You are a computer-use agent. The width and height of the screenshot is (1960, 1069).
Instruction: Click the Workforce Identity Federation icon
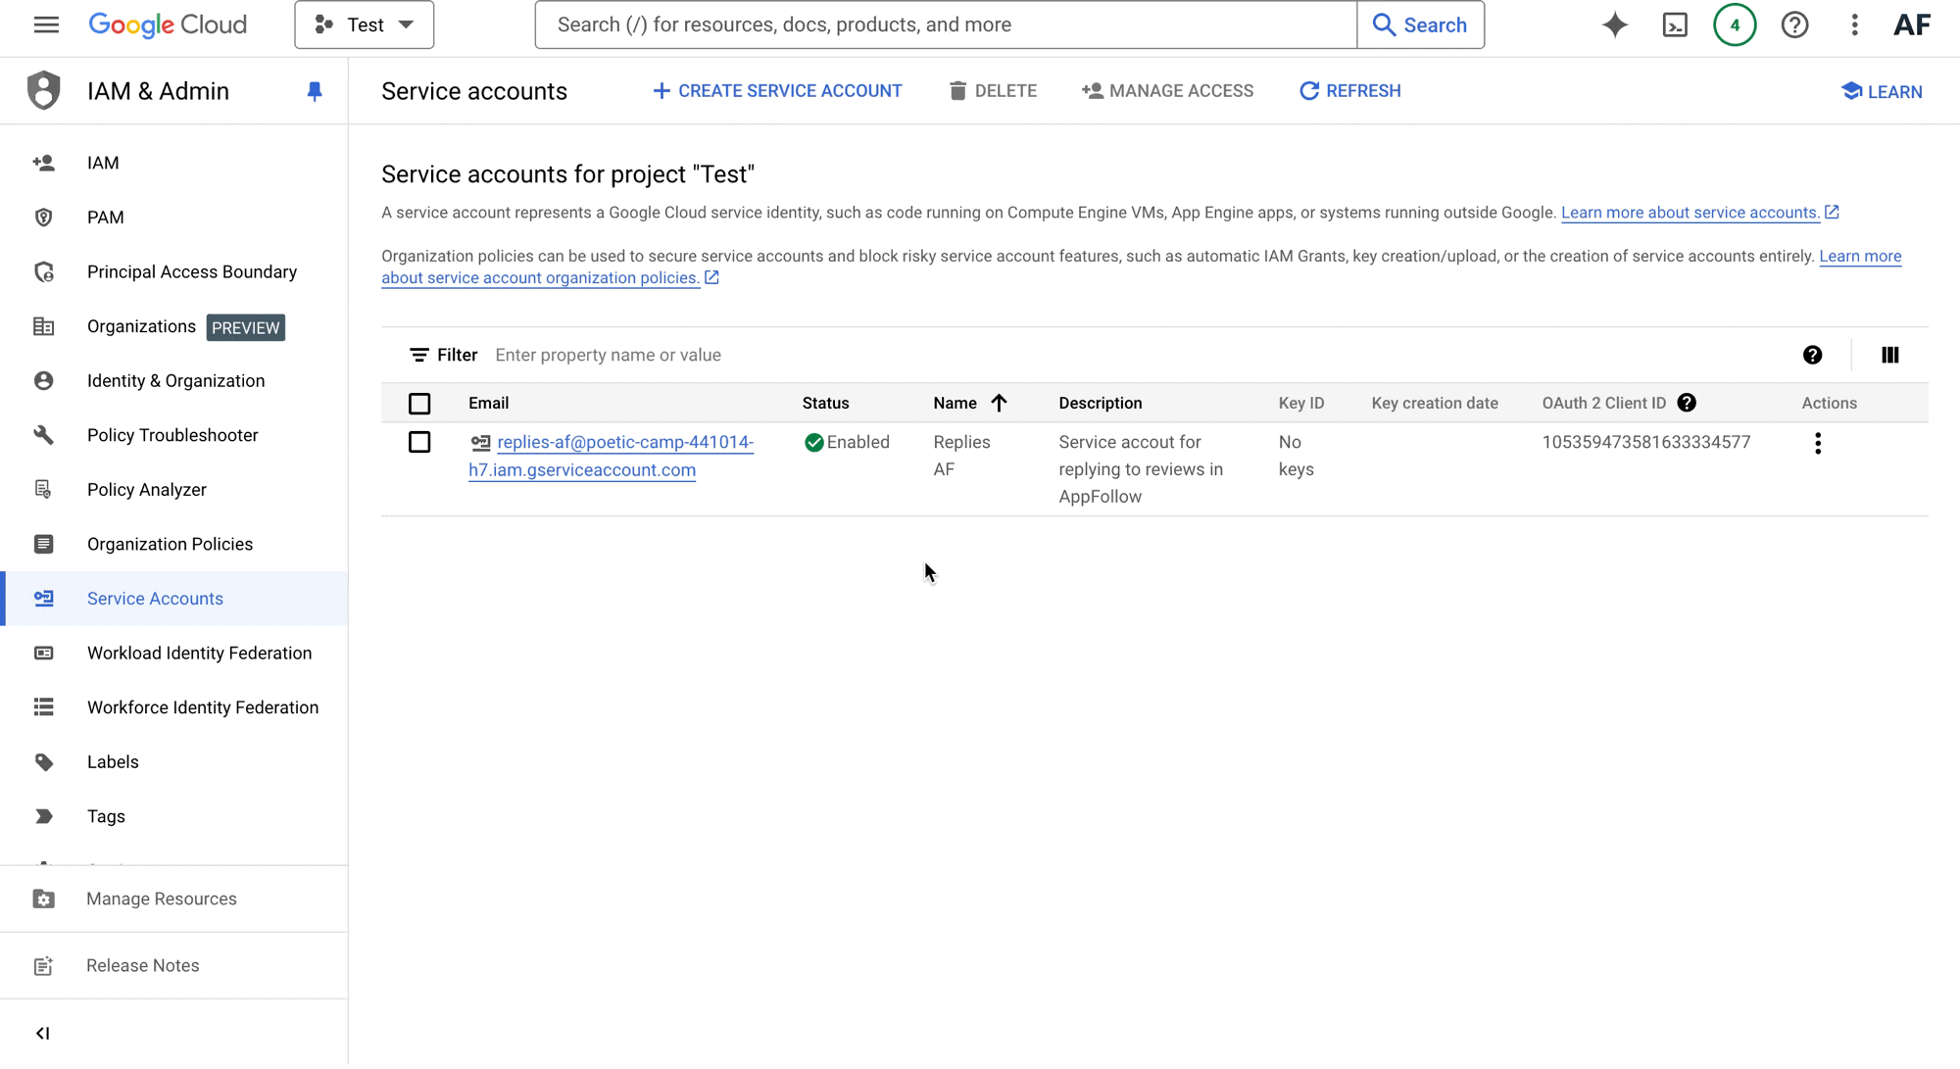43,707
